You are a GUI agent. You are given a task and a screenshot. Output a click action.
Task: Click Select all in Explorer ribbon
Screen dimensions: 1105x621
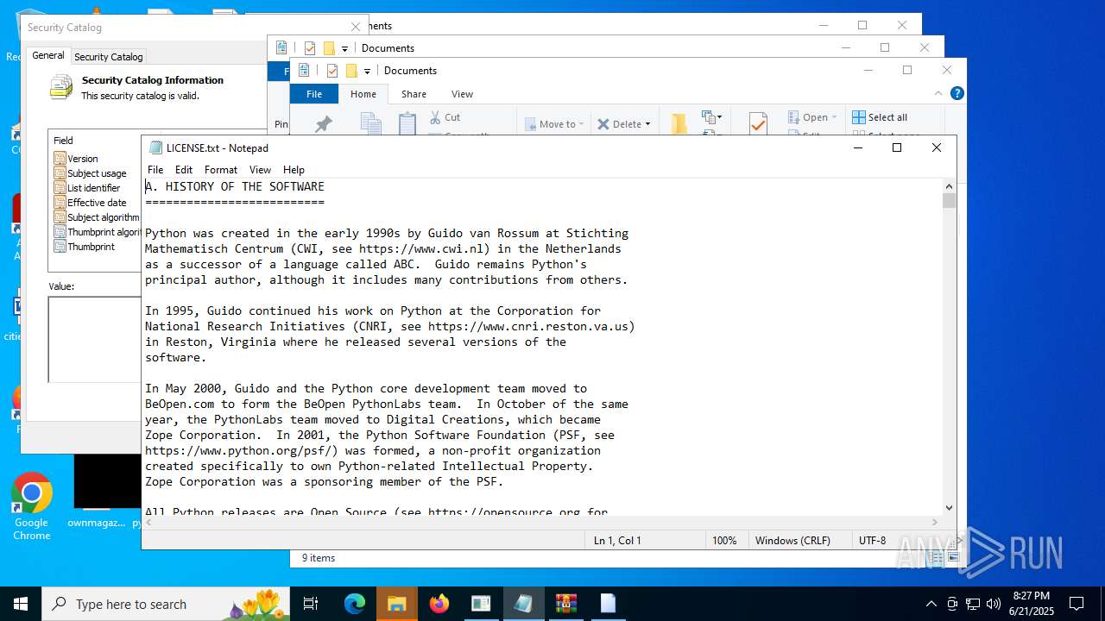coord(880,117)
